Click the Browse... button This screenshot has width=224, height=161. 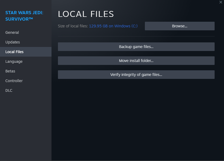[x=180, y=26]
